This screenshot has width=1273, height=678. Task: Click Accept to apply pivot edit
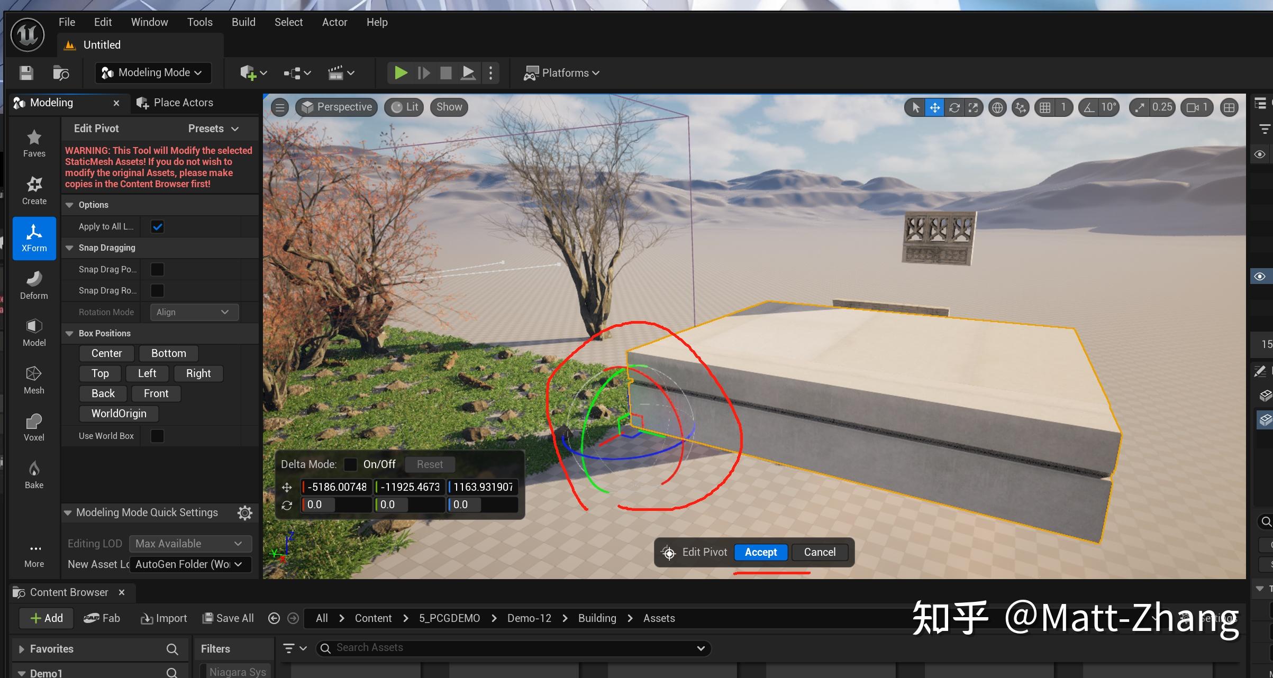click(x=760, y=552)
